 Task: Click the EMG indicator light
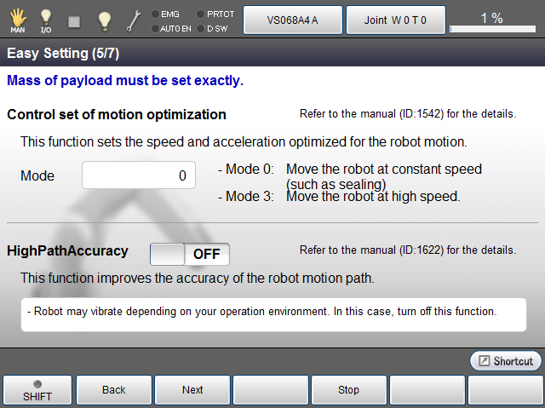pyautogui.click(x=155, y=14)
